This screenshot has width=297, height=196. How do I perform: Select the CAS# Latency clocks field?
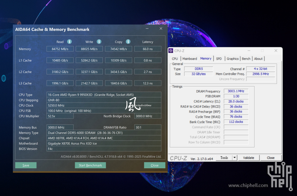(x=236, y=101)
